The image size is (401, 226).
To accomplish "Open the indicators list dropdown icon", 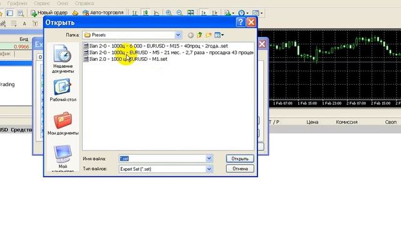I will point(229,13).
